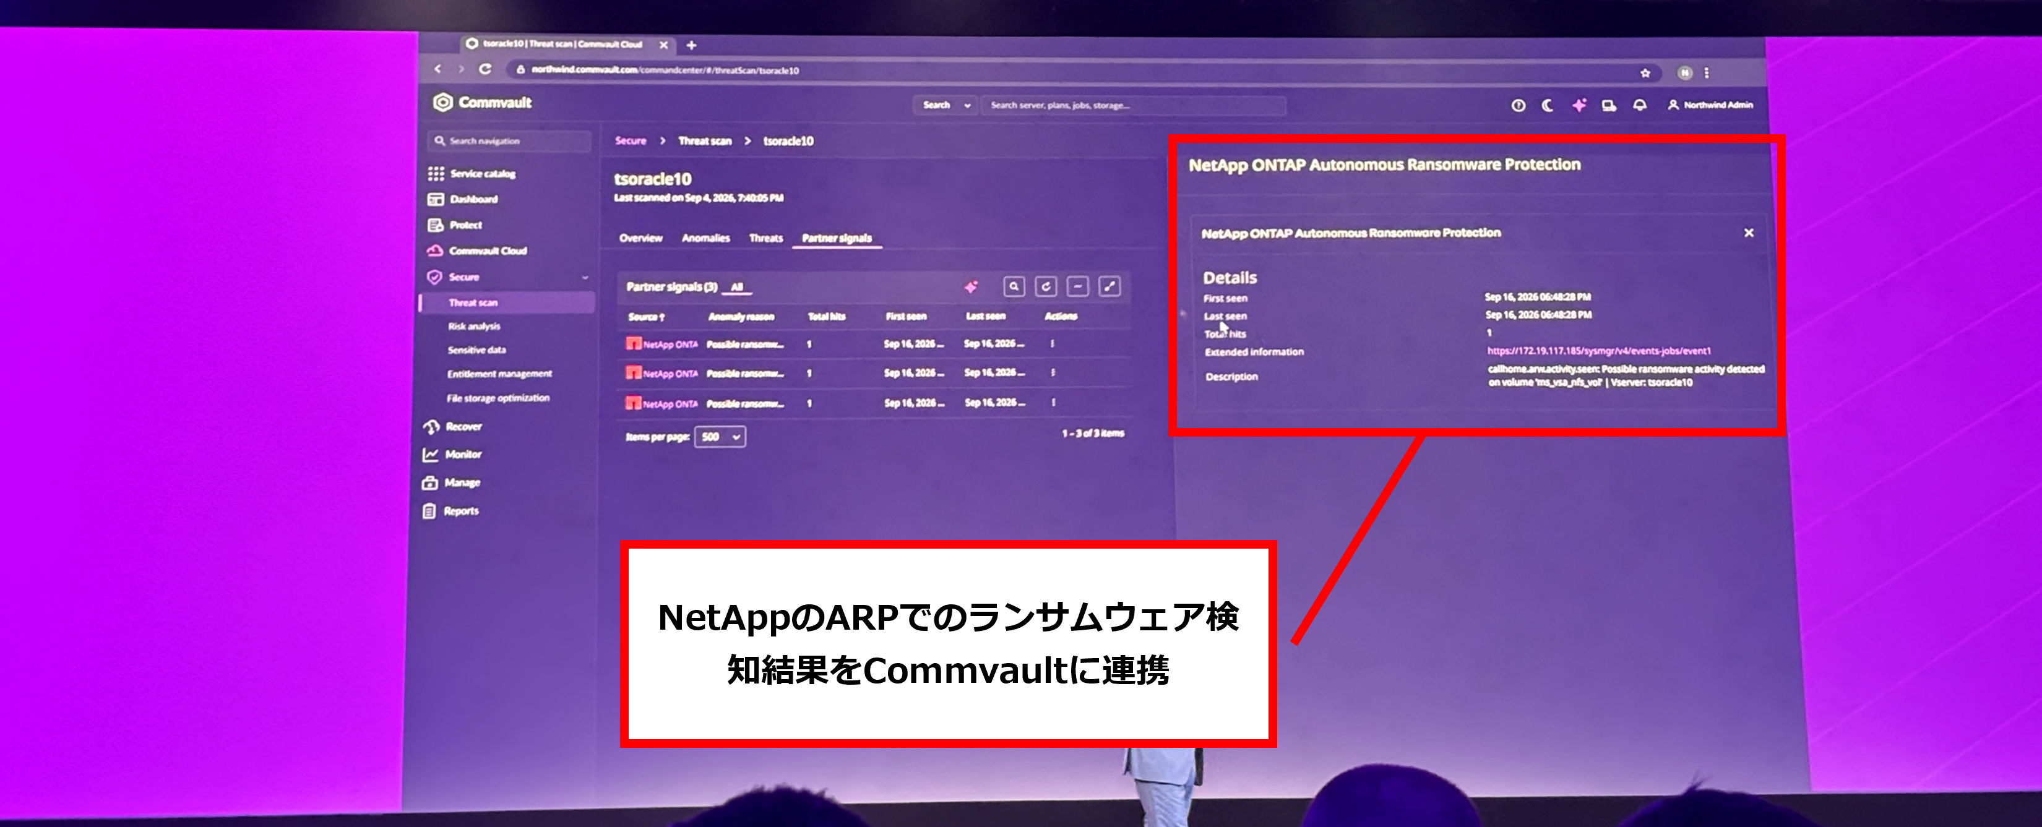
Task: Select Sensitive data in the sidebar
Action: 476,350
